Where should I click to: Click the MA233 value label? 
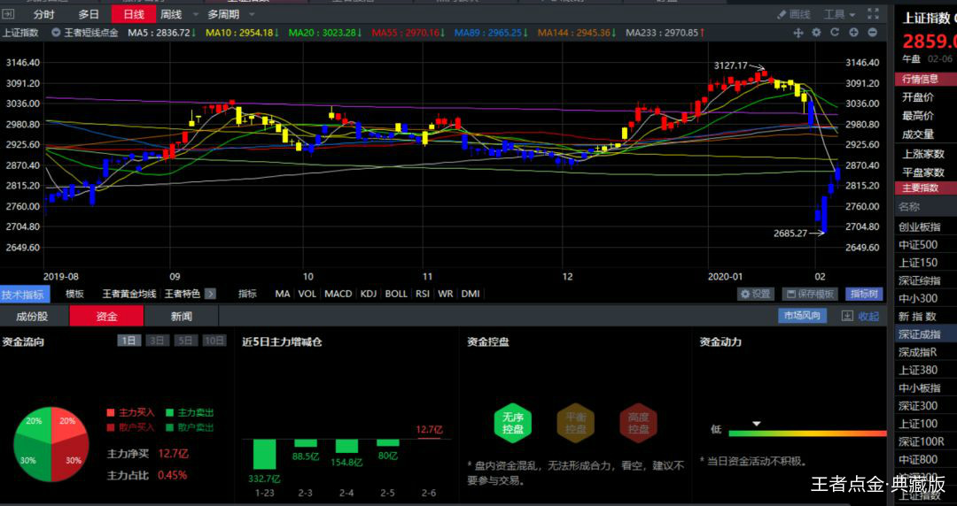pos(665,33)
